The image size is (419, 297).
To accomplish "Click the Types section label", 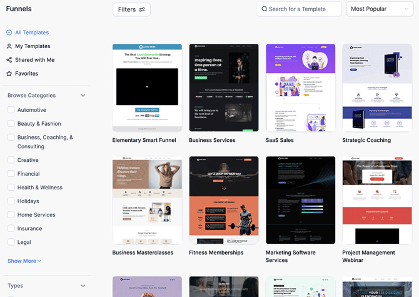I will [x=15, y=286].
